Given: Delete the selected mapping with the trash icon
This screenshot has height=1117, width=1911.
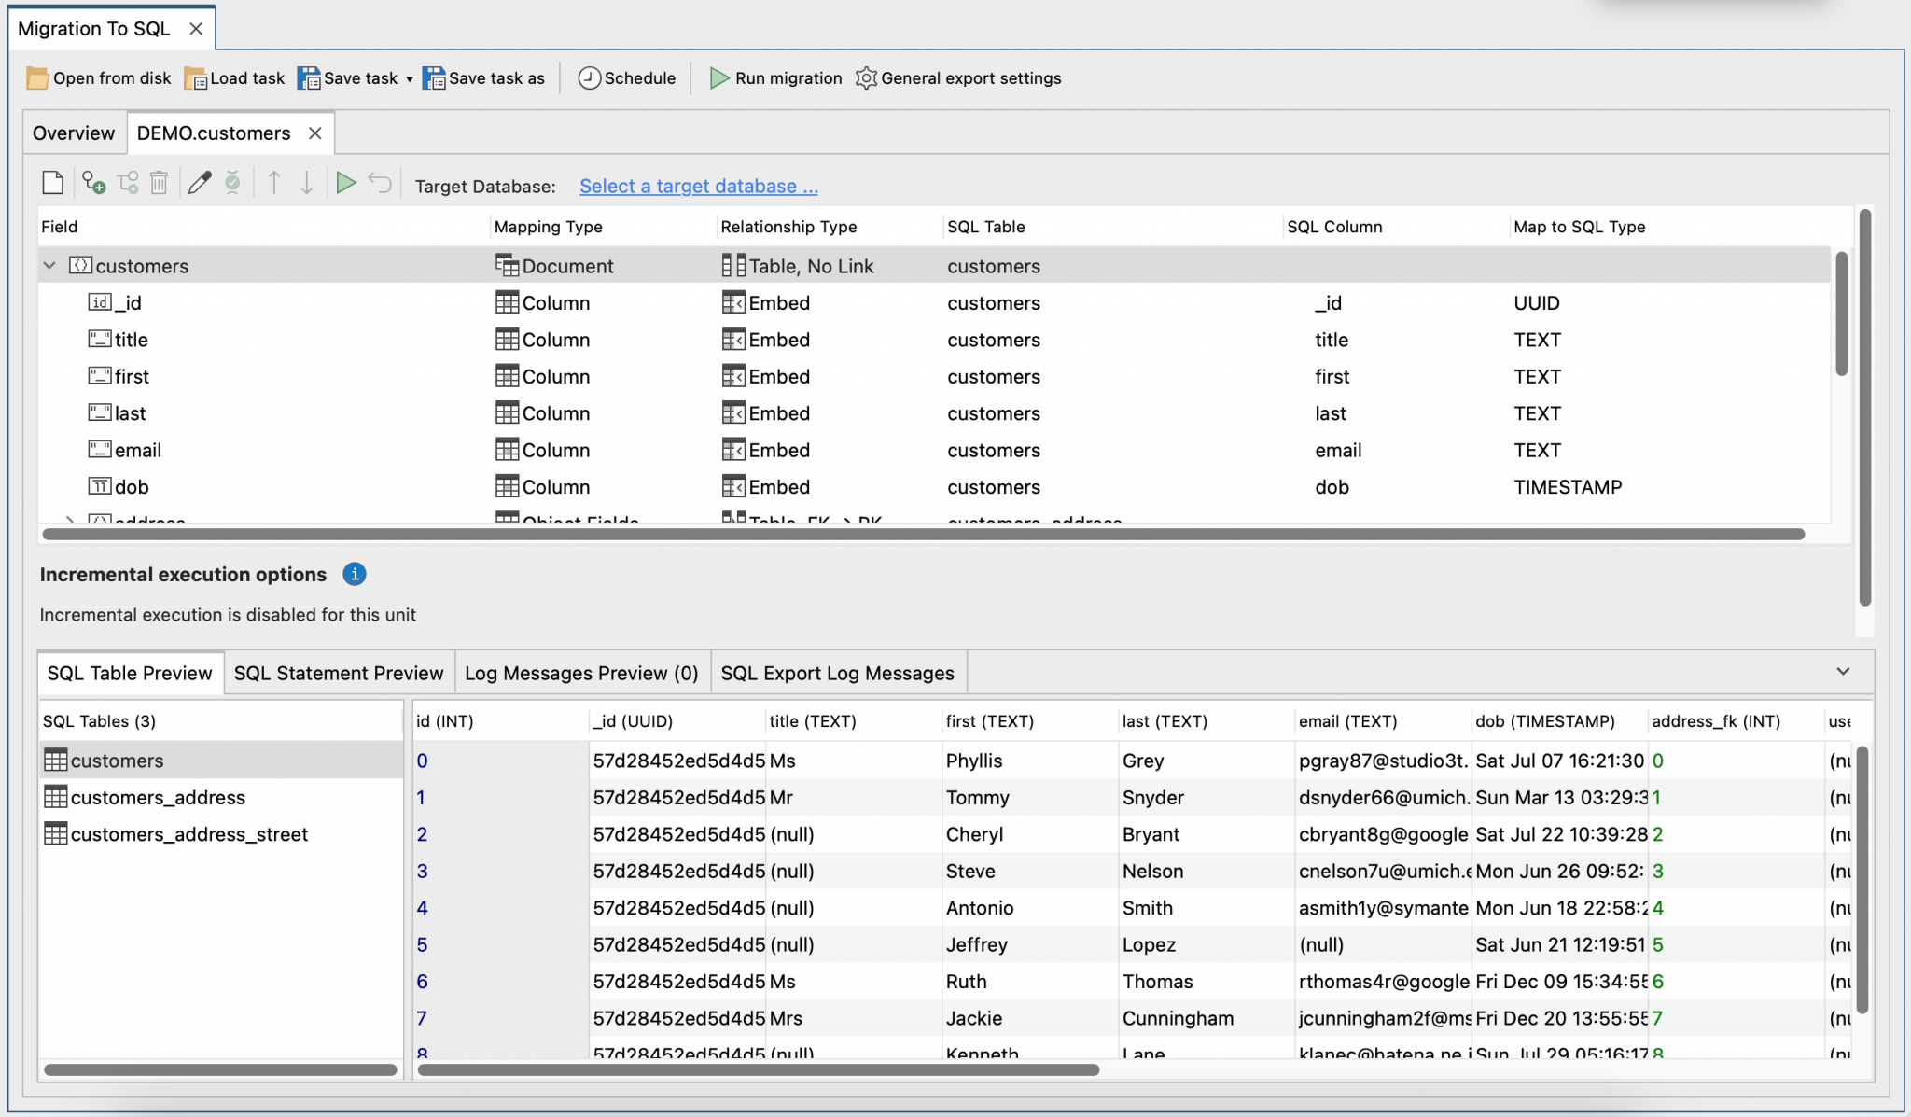Looking at the screenshot, I should [159, 184].
